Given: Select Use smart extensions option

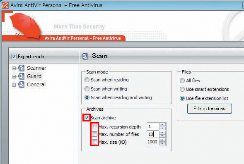Looking at the screenshot, I should [x=182, y=89].
